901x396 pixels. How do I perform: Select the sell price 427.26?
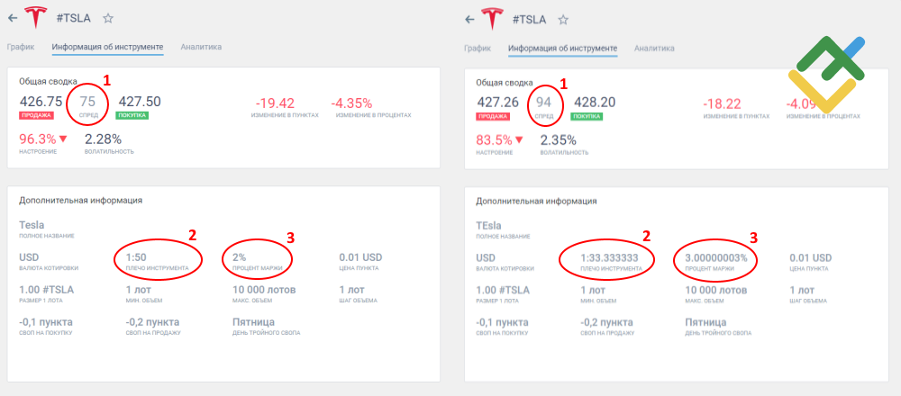(x=497, y=103)
